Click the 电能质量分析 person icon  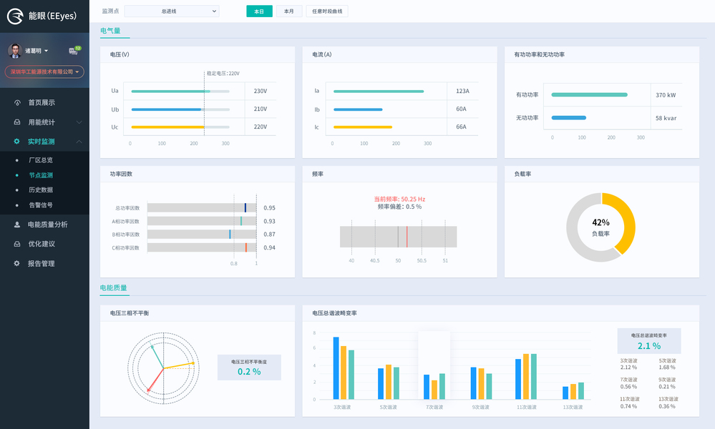click(17, 225)
